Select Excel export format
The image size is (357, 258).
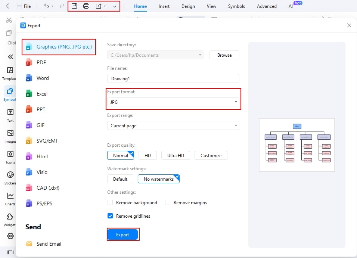42,94
